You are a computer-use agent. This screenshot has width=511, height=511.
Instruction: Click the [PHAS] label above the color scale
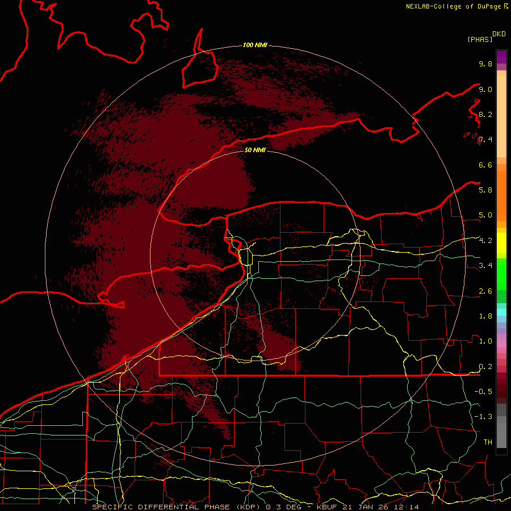pos(480,39)
